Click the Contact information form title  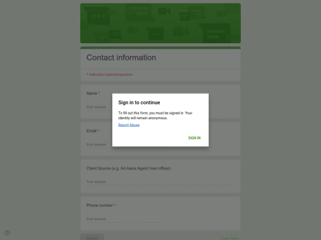121,57
